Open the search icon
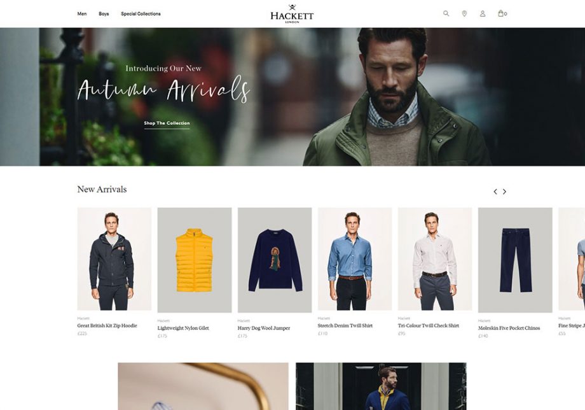The width and height of the screenshot is (585, 410). [446, 12]
